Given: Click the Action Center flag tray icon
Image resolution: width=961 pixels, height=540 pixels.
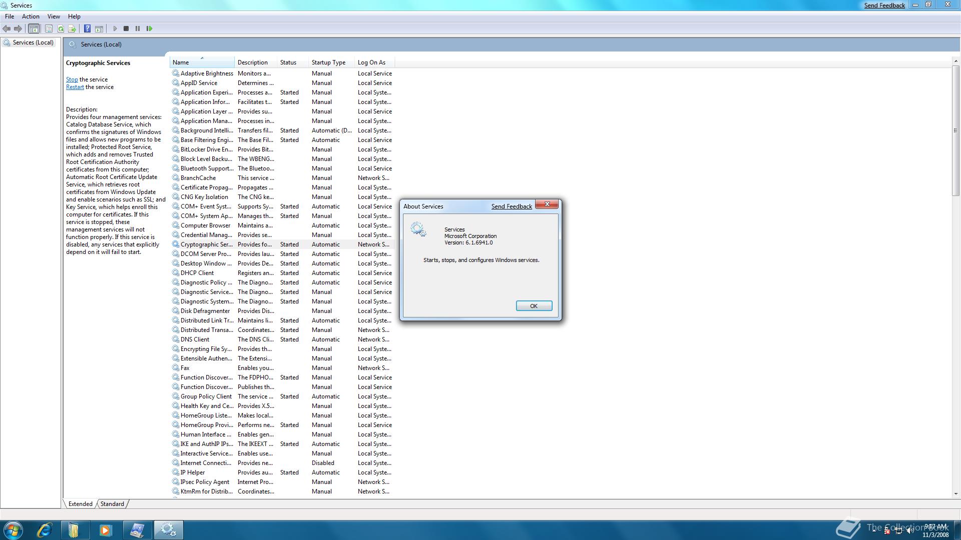Looking at the screenshot, I should click(x=886, y=530).
